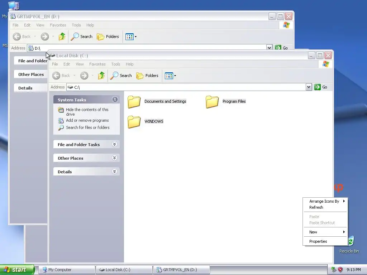Viewport: 367px width, 275px height.
Task: Click Forward arrow in GRTMPVOL_EN (D:) window
Action: pyautogui.click(x=45, y=37)
